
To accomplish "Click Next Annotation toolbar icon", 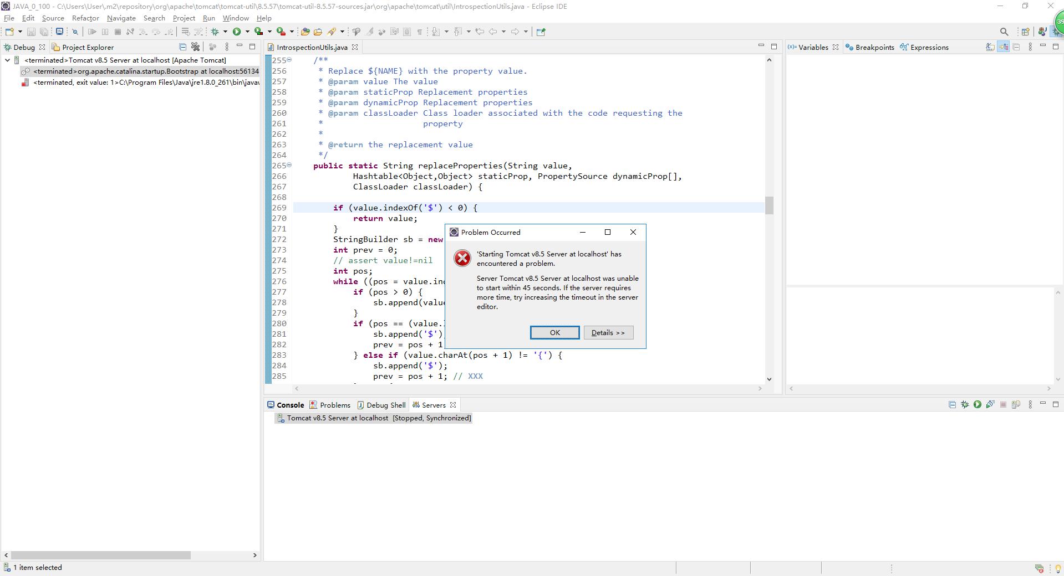I will [435, 32].
